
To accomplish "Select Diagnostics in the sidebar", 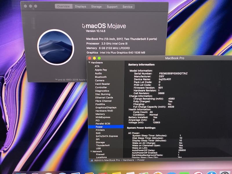I will 102,91.
